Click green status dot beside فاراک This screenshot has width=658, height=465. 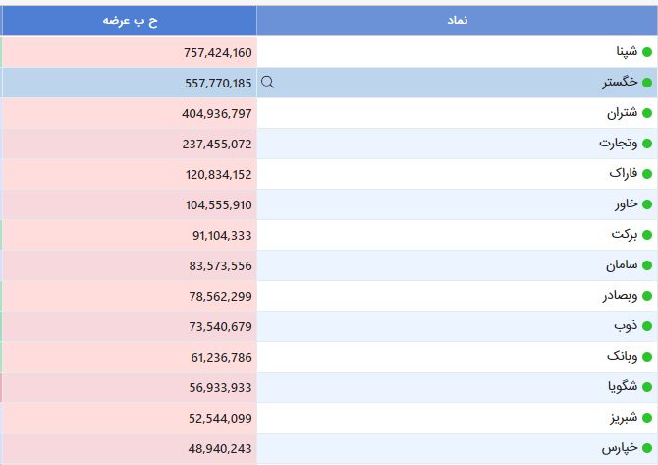647,174
